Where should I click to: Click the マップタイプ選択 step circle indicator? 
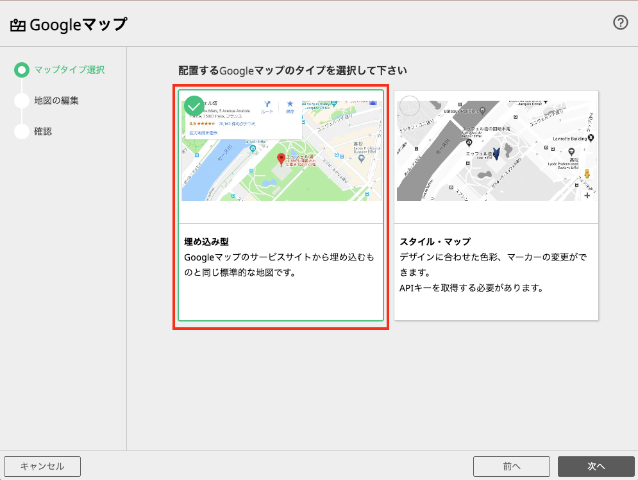pos(22,69)
